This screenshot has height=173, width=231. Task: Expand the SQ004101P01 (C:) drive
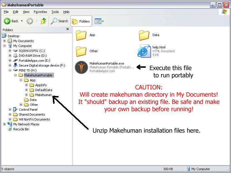tap(10, 51)
